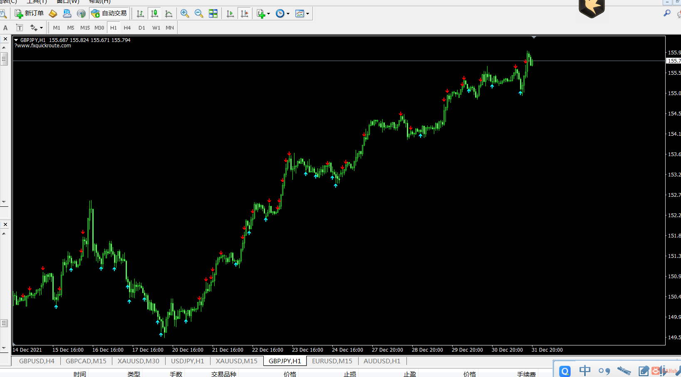Click the blue Q input method icon

tap(565, 371)
